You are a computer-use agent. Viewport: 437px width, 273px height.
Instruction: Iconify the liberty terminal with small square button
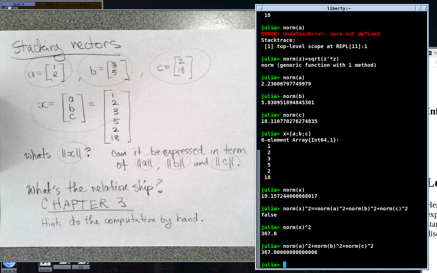pos(418,9)
